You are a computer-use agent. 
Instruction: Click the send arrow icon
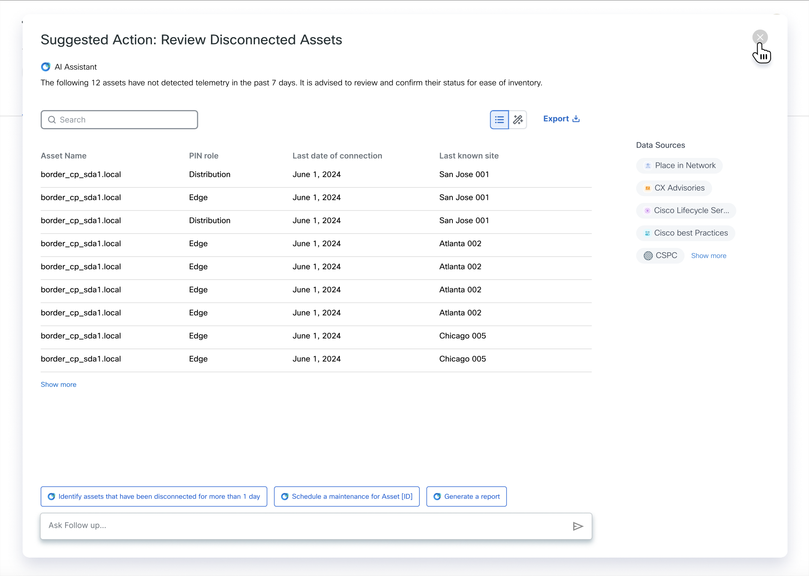pos(578,526)
